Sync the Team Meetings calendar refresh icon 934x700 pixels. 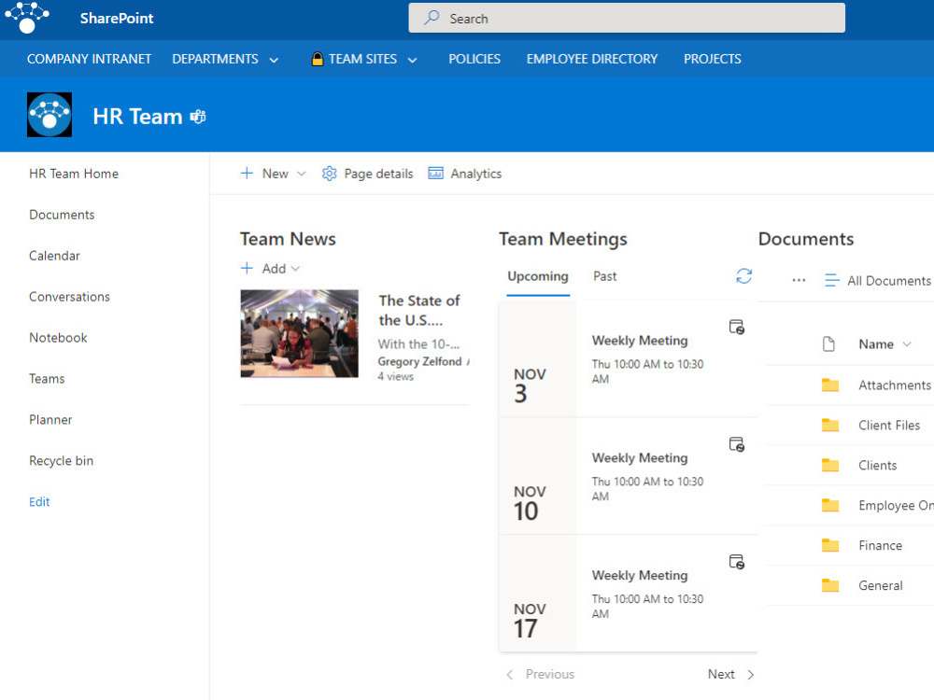pyautogui.click(x=744, y=276)
